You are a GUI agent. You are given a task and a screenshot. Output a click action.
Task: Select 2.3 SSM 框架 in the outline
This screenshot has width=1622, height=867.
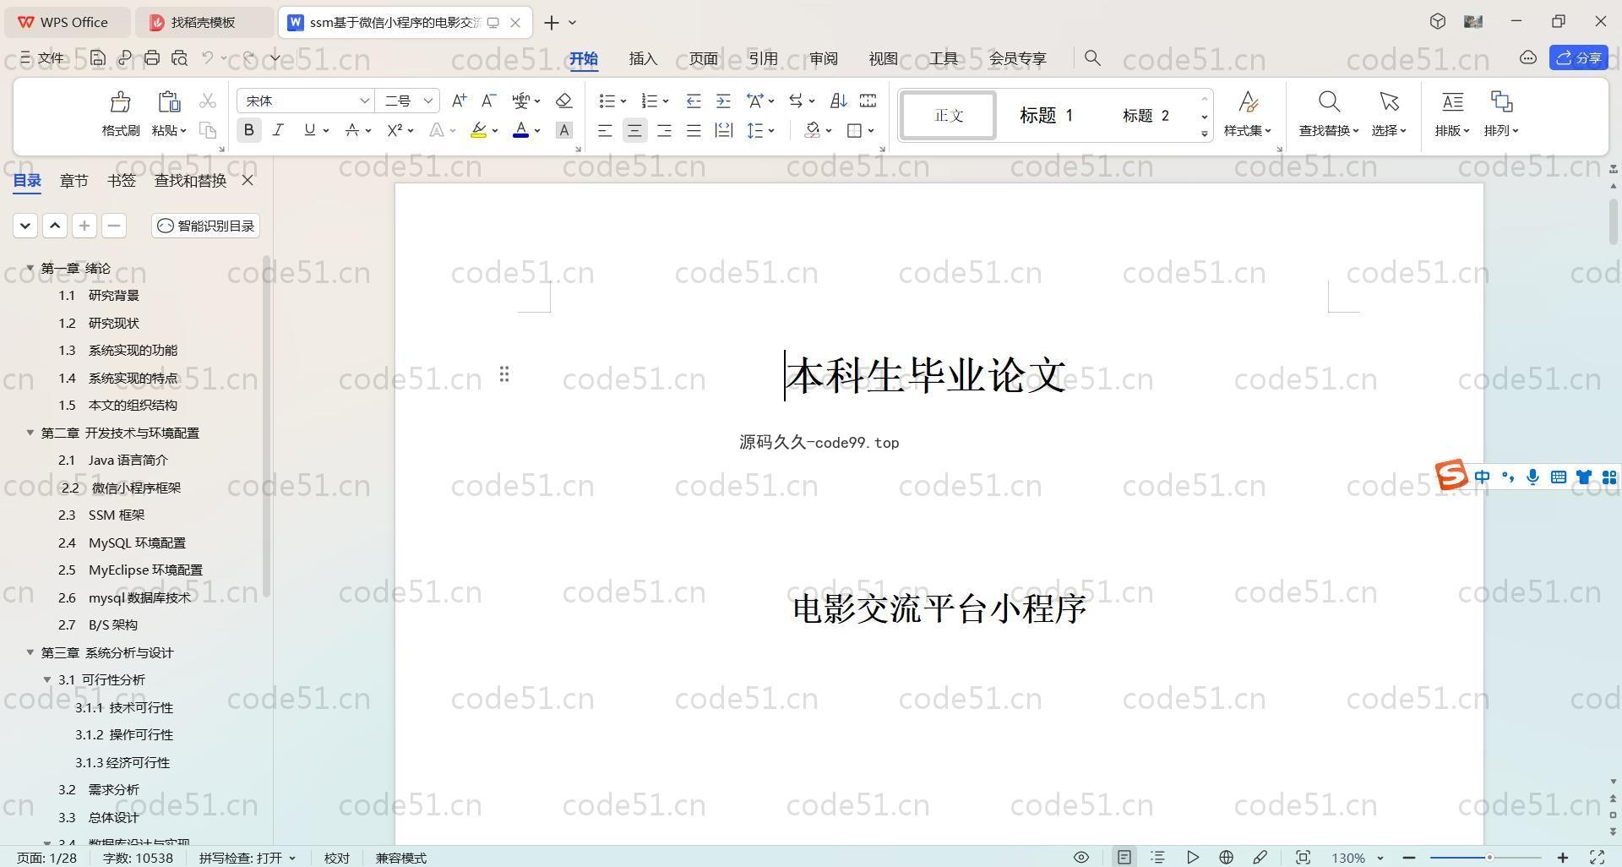coord(101,515)
